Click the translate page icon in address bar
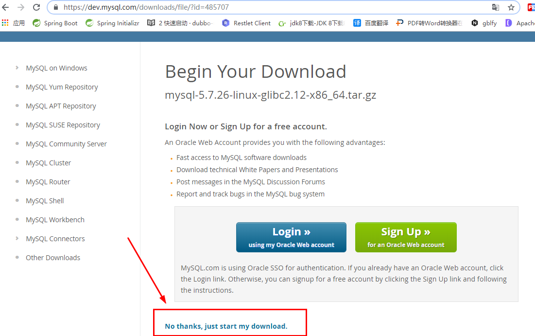Image resolution: width=535 pixels, height=336 pixels. coord(496,7)
